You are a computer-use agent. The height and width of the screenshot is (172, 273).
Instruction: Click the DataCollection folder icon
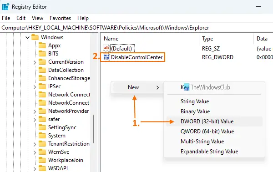(42, 70)
